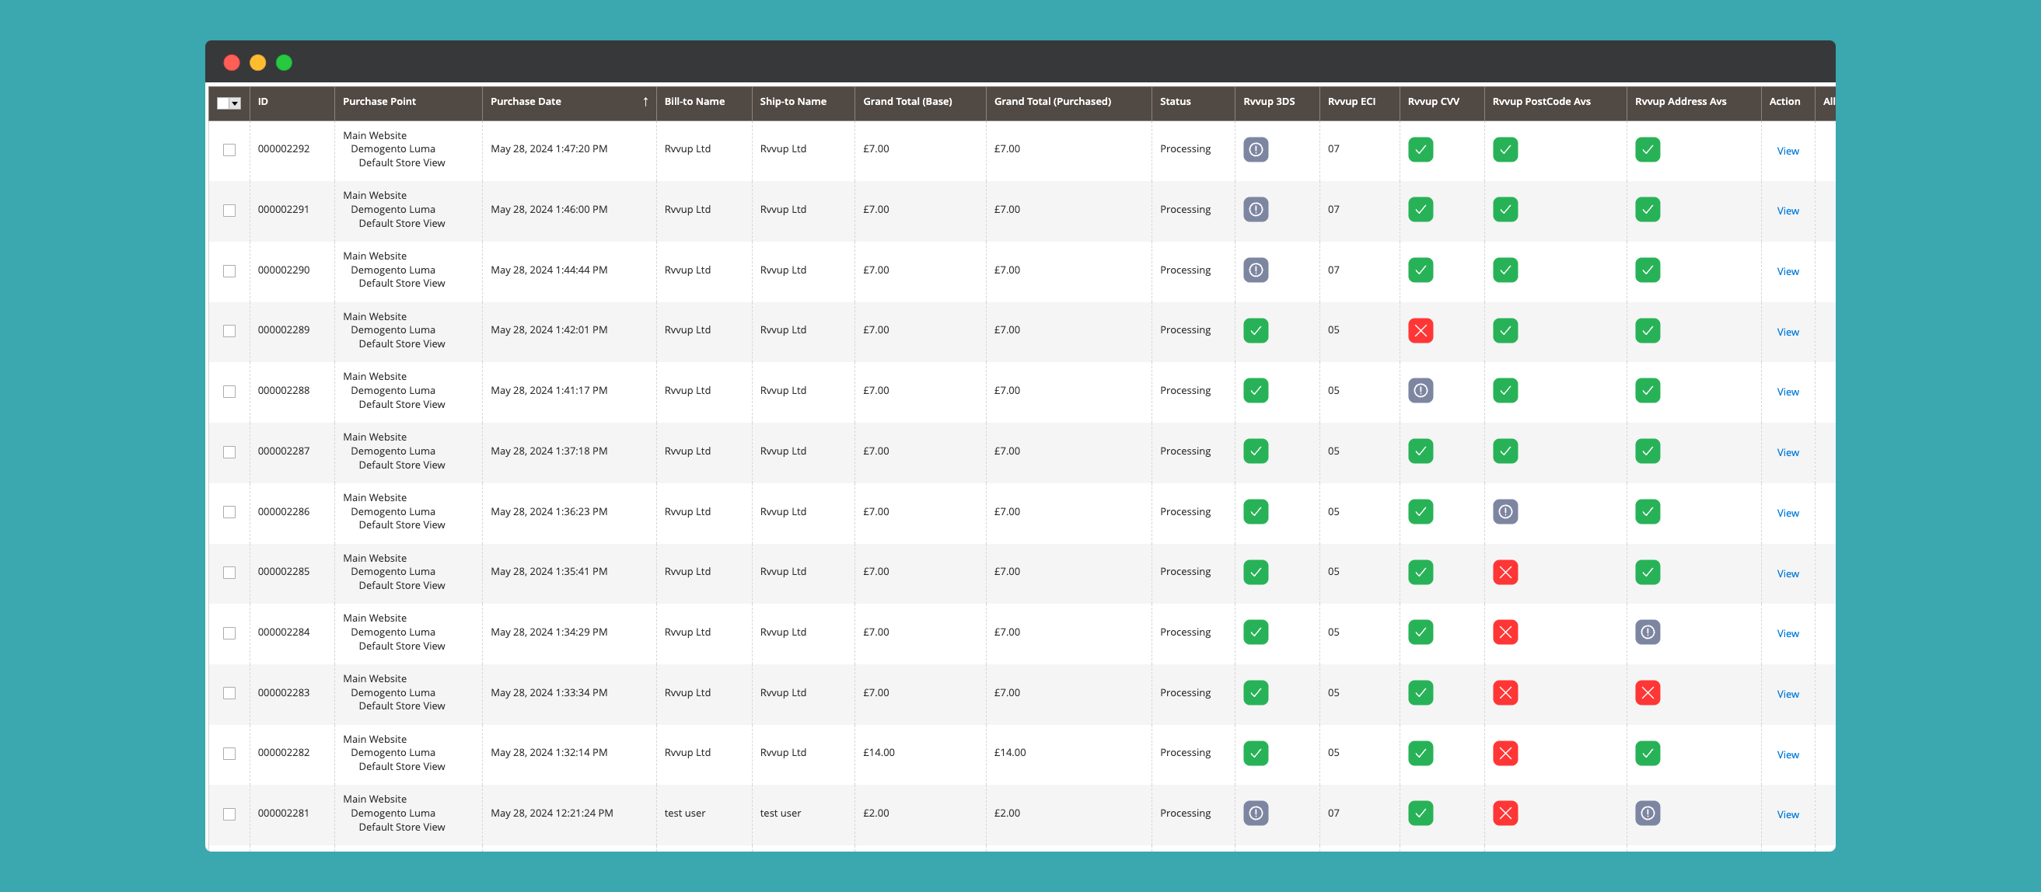Select the checkbox for order 000002287

pyautogui.click(x=229, y=452)
